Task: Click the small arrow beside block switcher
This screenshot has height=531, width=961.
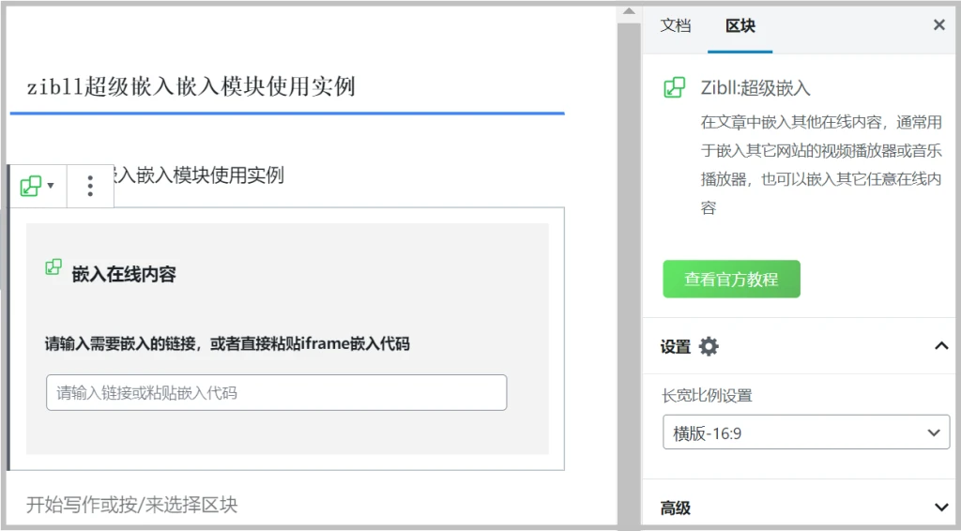Action: click(51, 186)
